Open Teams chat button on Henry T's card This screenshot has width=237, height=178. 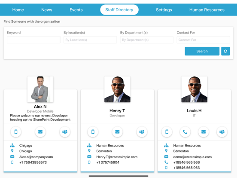pyautogui.click(x=142, y=132)
